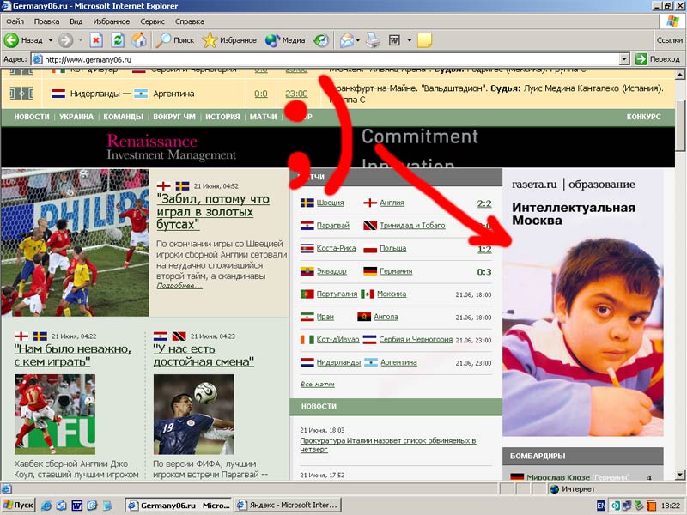687x515 pixels.
Task: Go to Home page with the house icon
Action: coord(139,40)
